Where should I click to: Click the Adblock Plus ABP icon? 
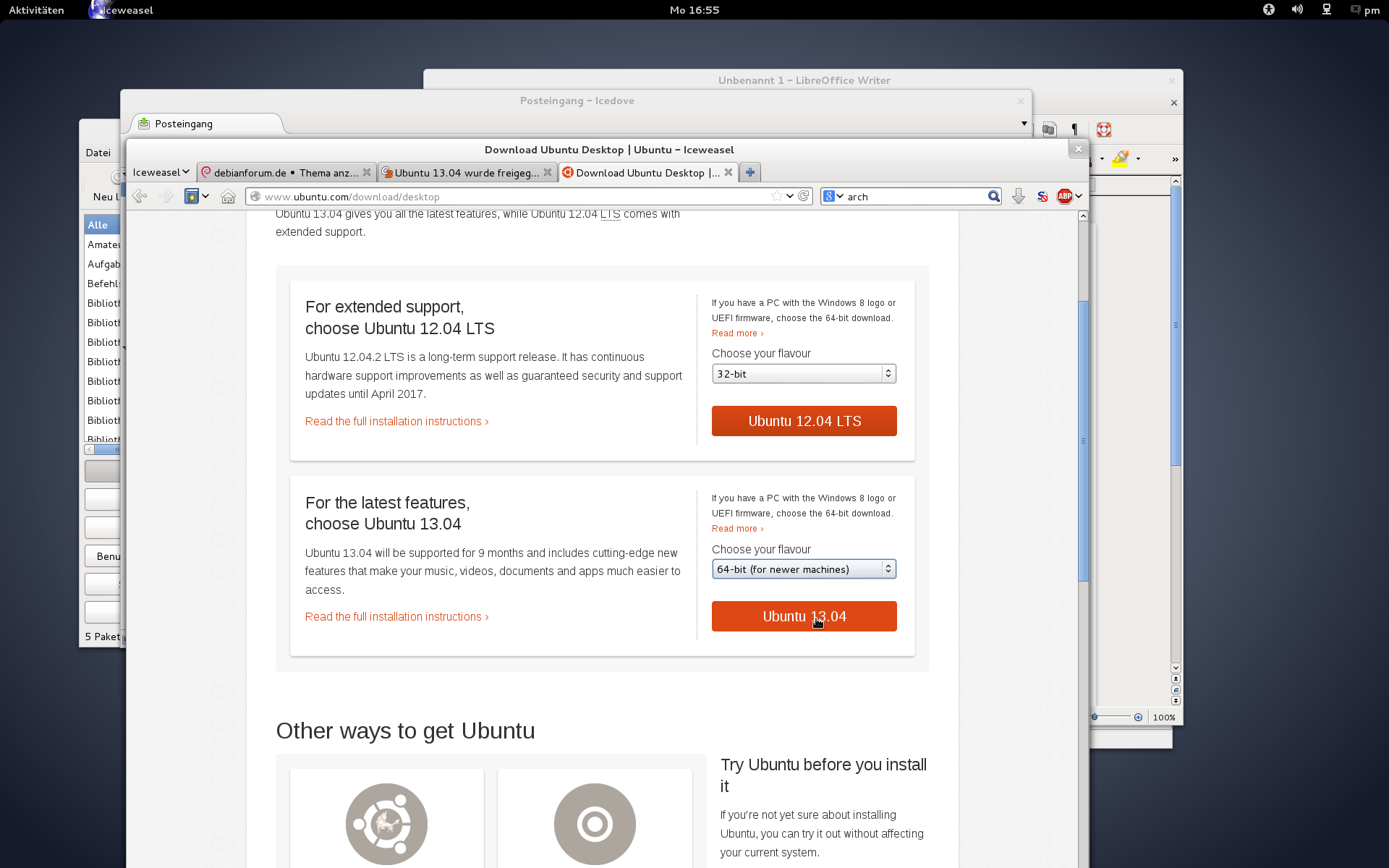point(1065,196)
